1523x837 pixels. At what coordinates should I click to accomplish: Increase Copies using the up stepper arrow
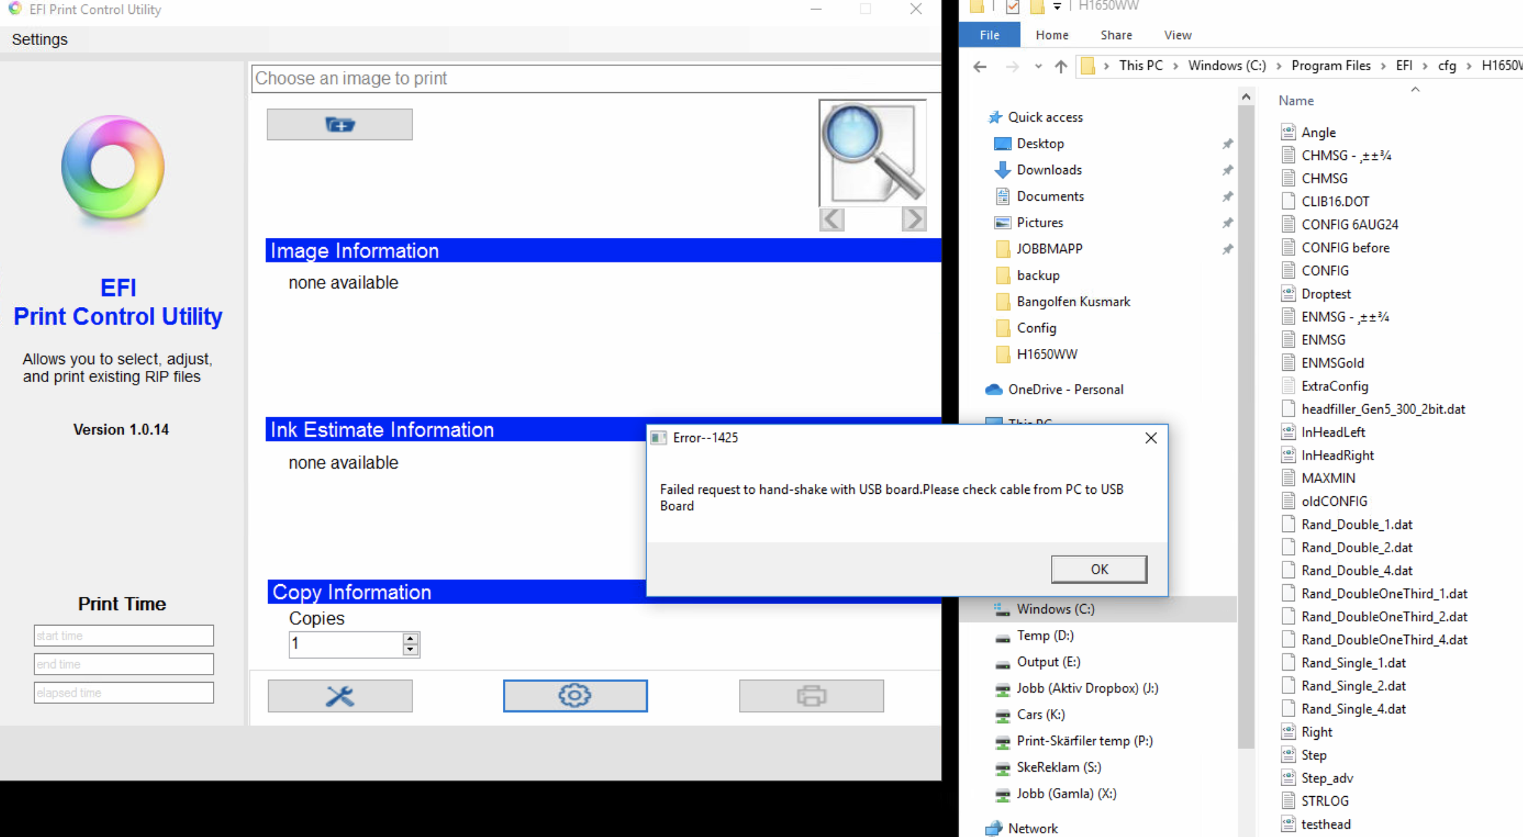point(409,638)
